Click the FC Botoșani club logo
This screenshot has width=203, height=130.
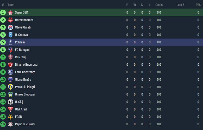pos(10,50)
